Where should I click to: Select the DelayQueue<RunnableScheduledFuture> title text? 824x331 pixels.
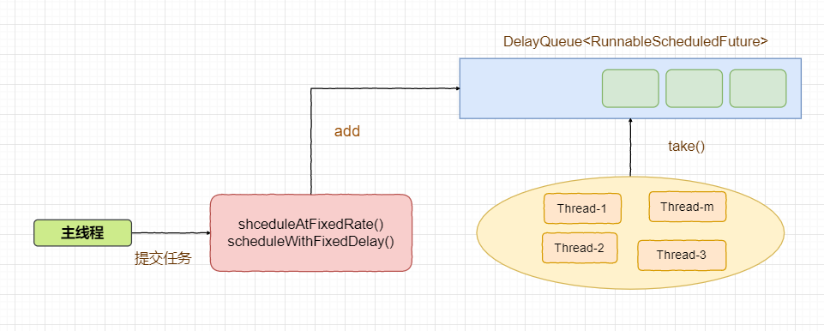[x=636, y=42]
